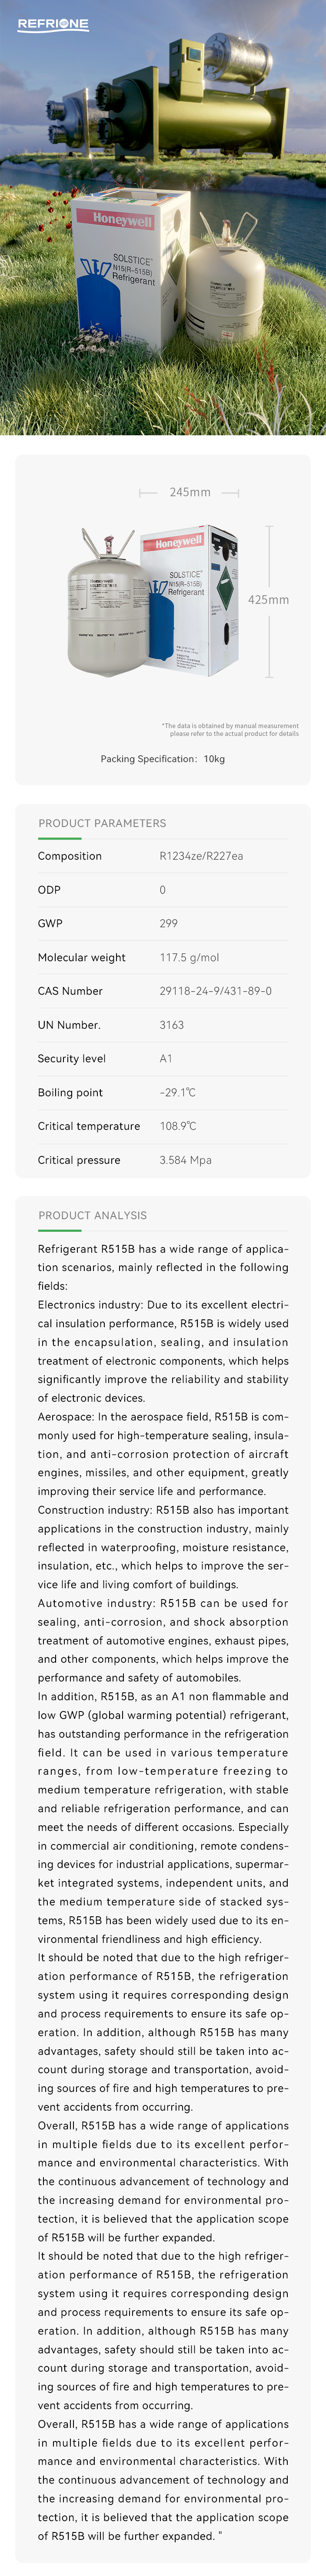The height and width of the screenshot is (2576, 326).
Task: Click the Packing Specification 10kg text
Action: 163,759
